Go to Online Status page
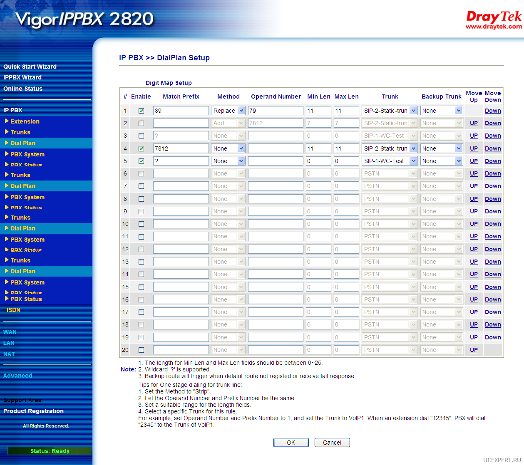524x465 pixels. click(23, 89)
